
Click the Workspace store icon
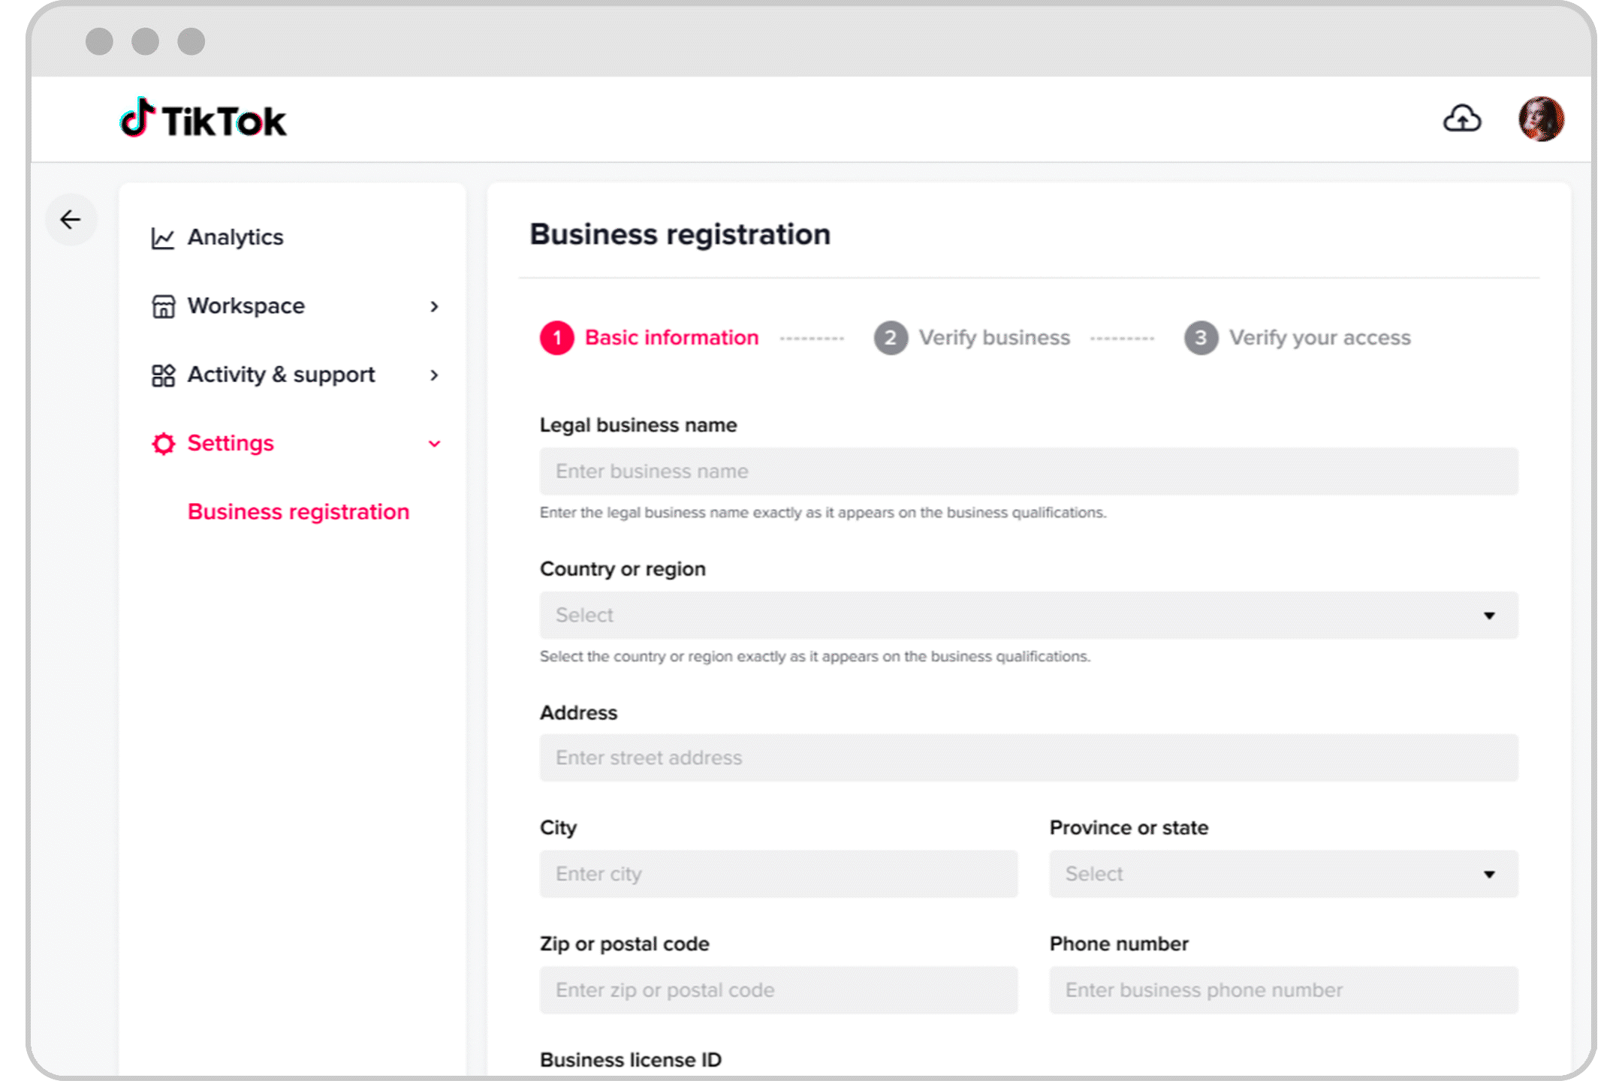tap(163, 306)
